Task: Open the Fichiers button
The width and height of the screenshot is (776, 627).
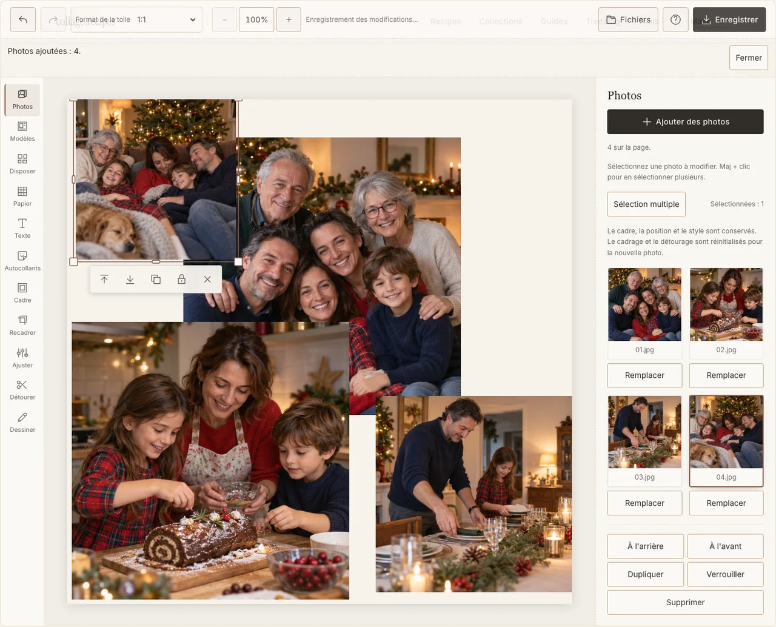Action: click(628, 19)
